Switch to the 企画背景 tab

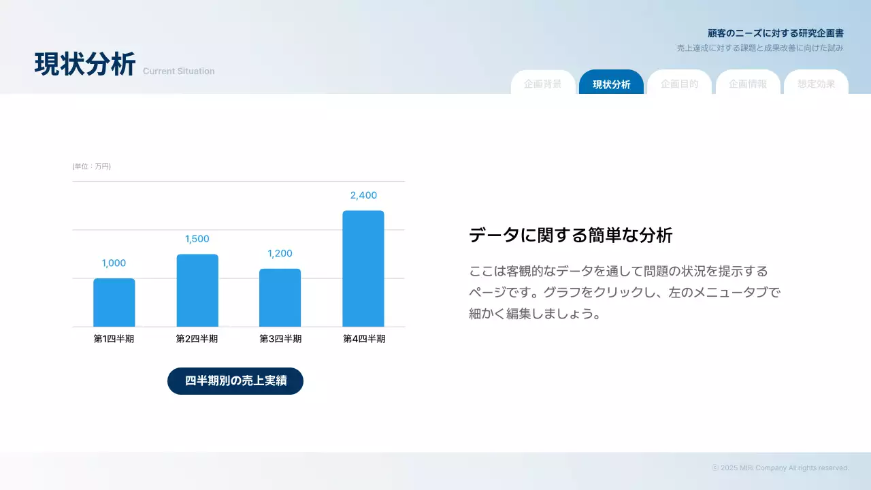pos(543,84)
